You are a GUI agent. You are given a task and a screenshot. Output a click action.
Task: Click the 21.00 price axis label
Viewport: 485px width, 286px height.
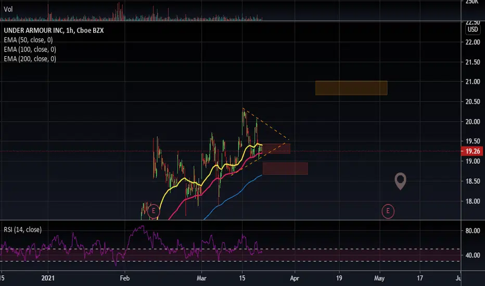click(x=473, y=82)
